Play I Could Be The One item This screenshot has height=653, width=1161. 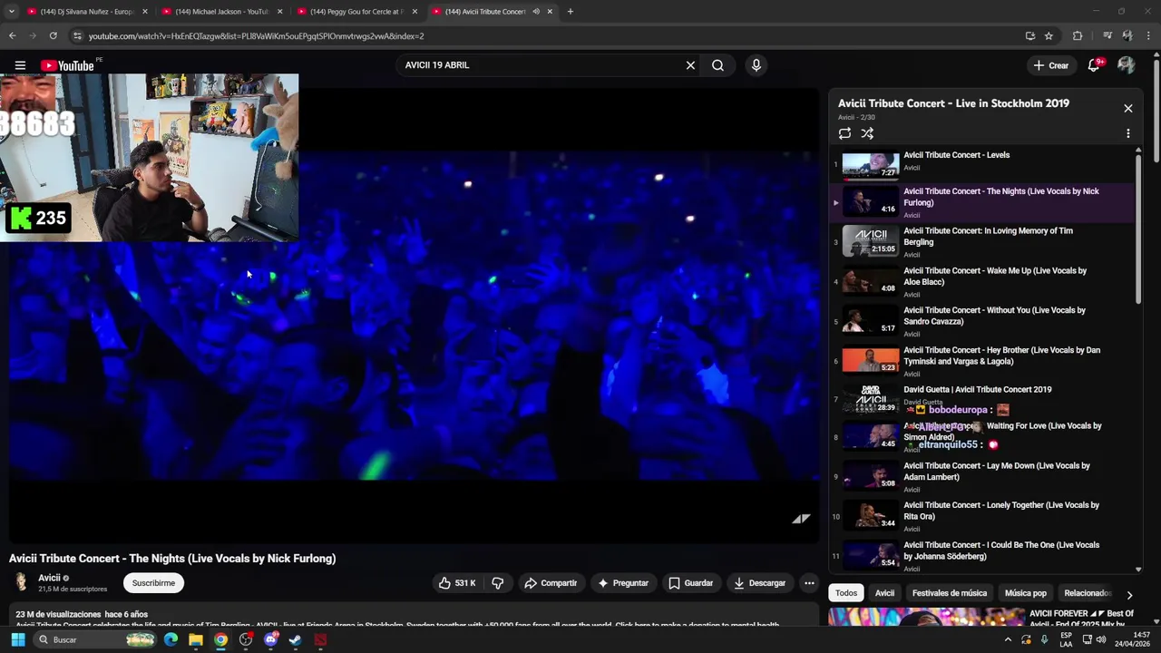pos(982,556)
